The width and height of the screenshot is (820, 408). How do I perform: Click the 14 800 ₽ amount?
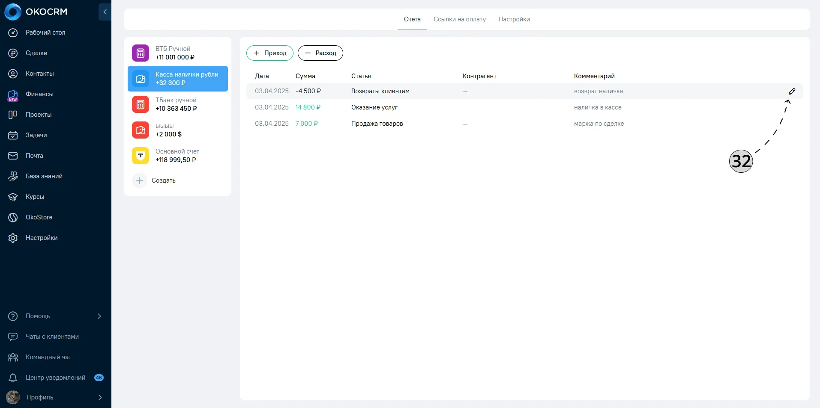tap(308, 107)
